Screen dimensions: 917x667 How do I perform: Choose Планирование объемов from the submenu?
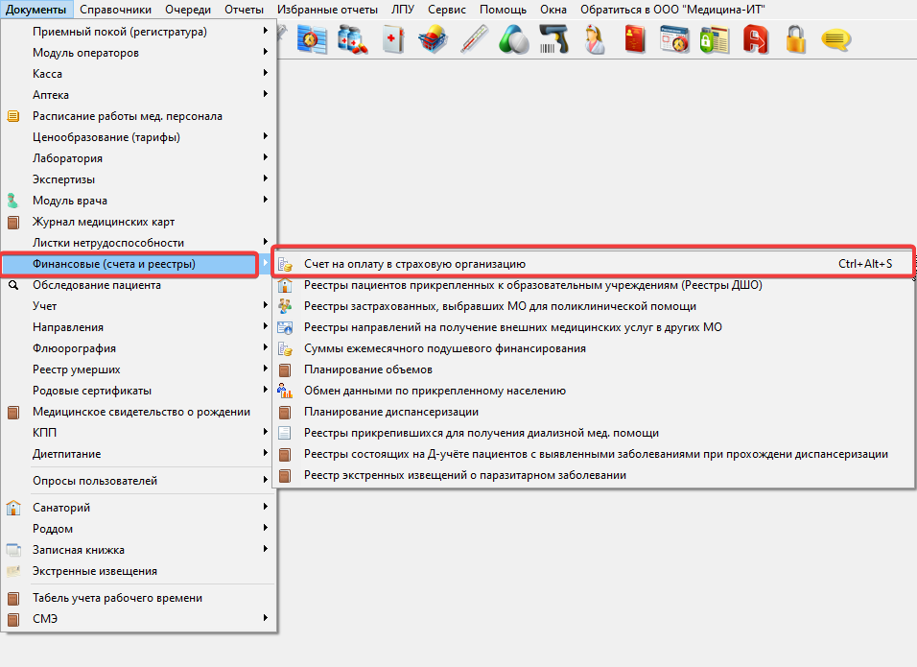click(x=367, y=369)
